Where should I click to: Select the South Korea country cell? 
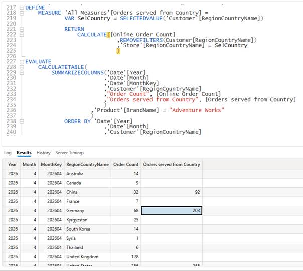pos(87,229)
